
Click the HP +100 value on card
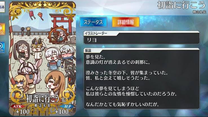(x=62, y=112)
